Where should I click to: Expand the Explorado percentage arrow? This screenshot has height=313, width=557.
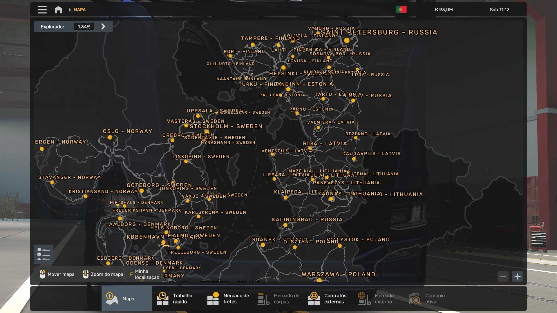[x=103, y=26]
